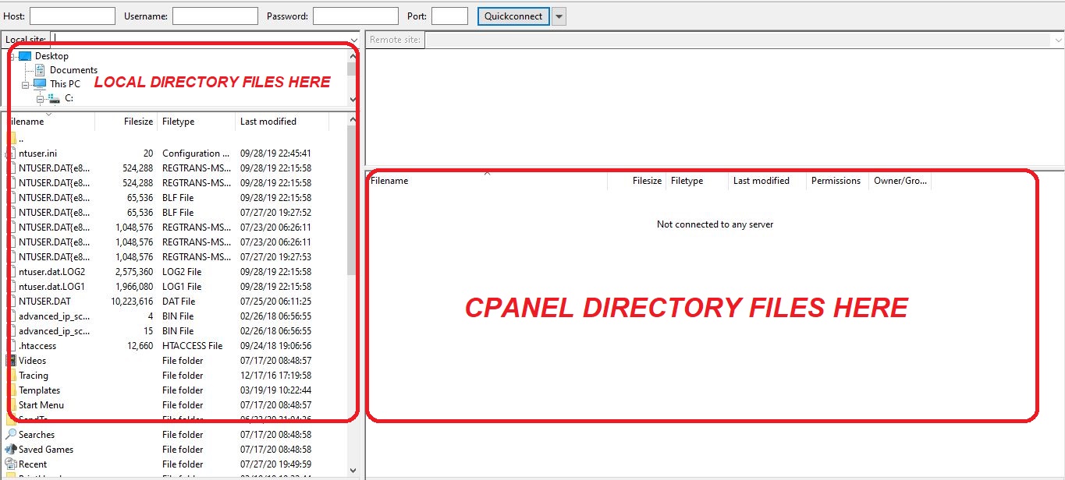Select the .htaccess file
The width and height of the screenshot is (1065, 480).
tap(37, 346)
